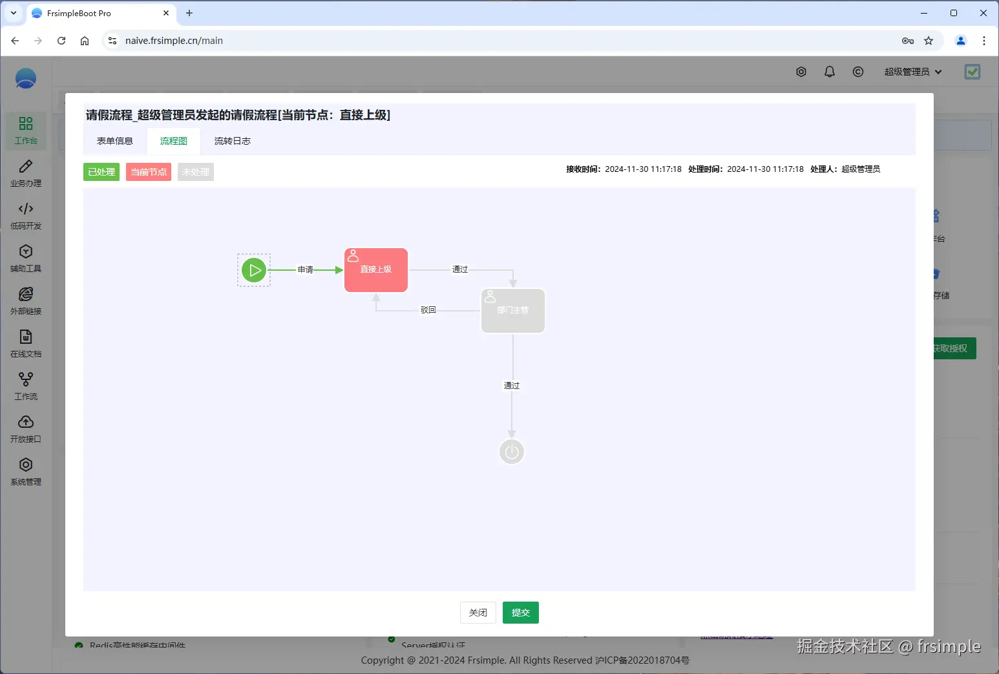Viewport: 999px width, 674px height.
Task: Open the 开放接口 sidebar section
Action: click(25, 428)
